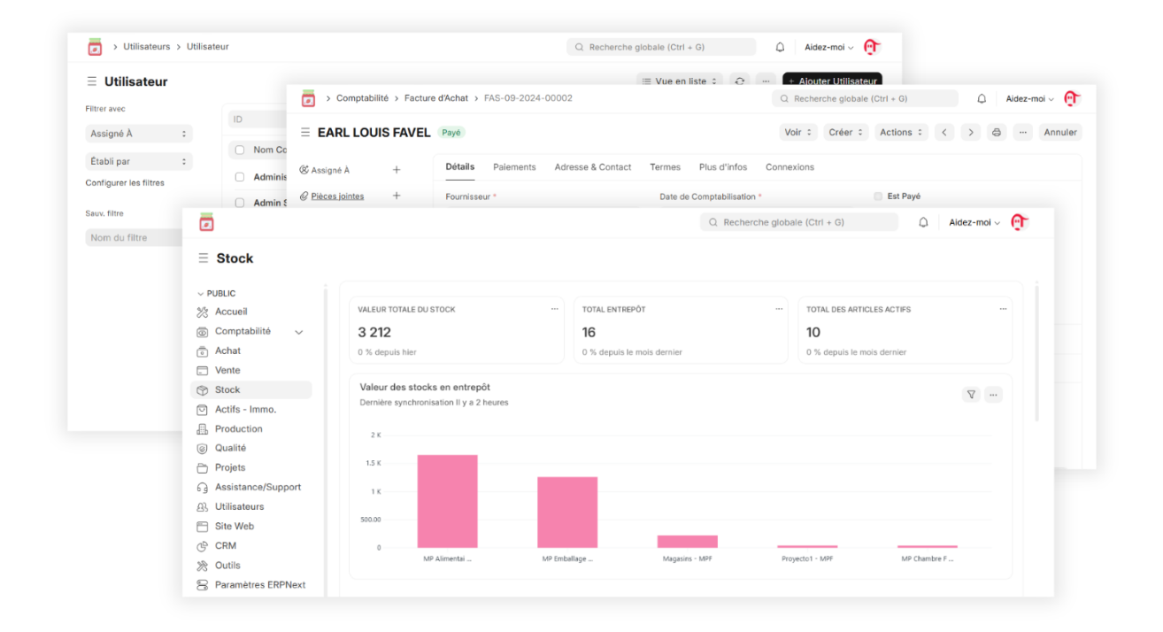Switch to the Détails tab

[459, 166]
